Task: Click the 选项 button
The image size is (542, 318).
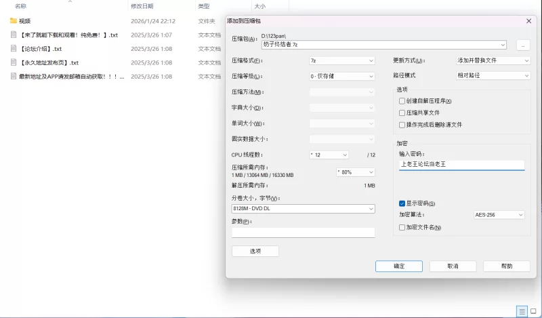Action: click(x=255, y=252)
